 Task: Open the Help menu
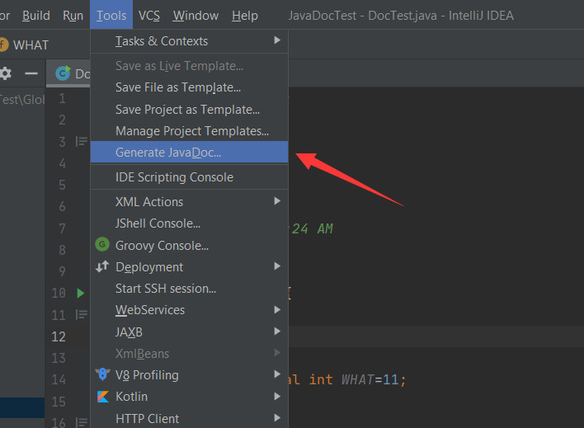pyautogui.click(x=245, y=16)
